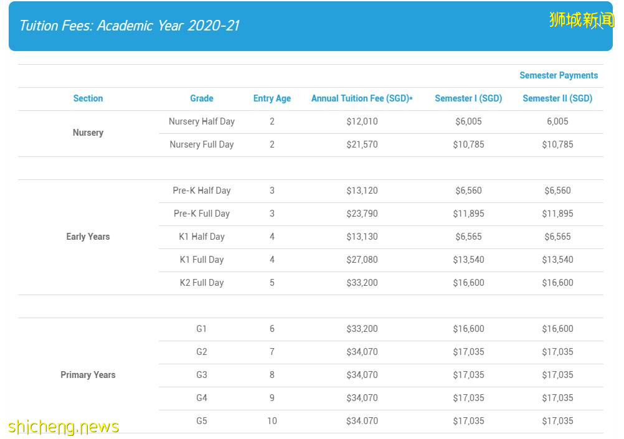
Task: Select the Section column header
Action: (88, 98)
